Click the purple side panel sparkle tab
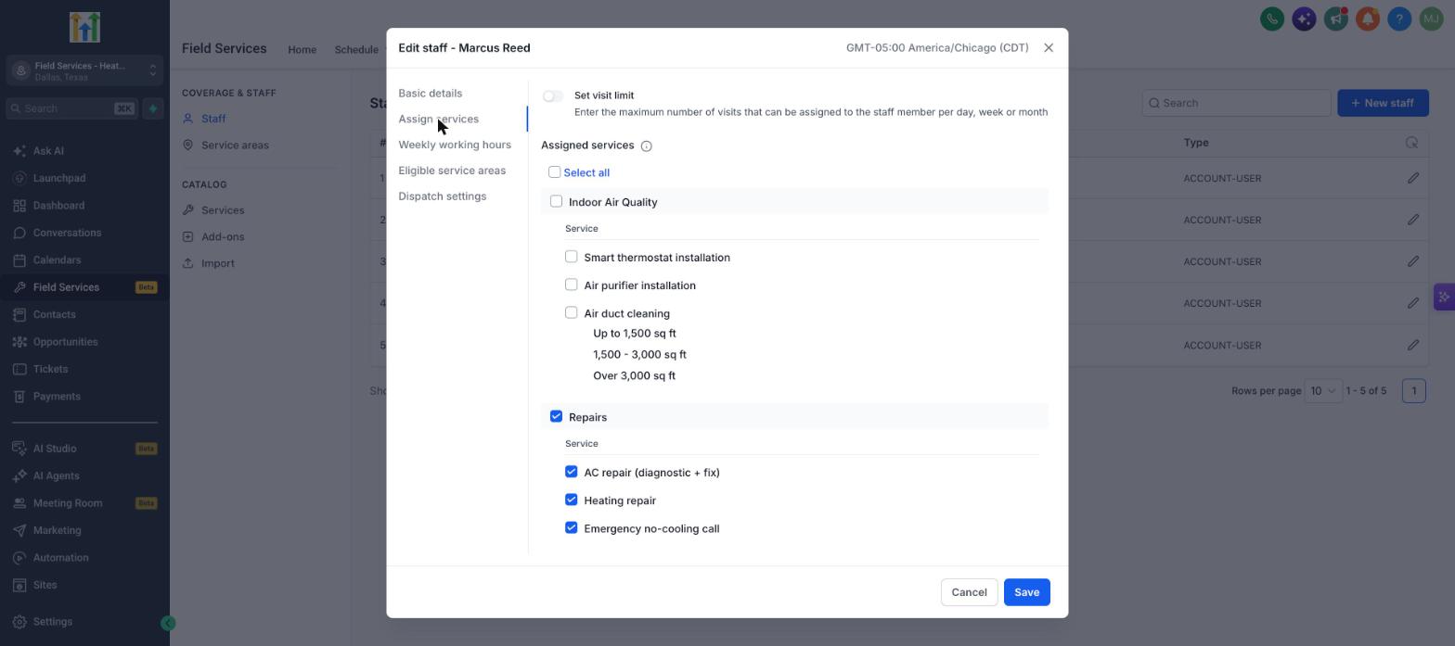This screenshot has width=1455, height=646. tap(1444, 297)
